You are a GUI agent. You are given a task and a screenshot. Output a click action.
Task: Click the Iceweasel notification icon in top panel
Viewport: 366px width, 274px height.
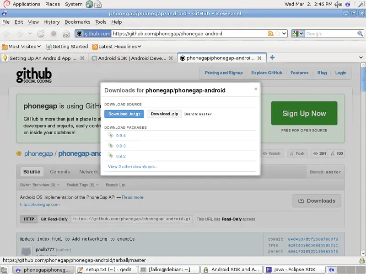(x=348, y=4)
